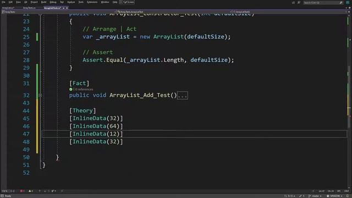Image resolution: width=352 pixels, height=198 pixels.
Task: Click the Full Screen button
Action: [127, 2]
